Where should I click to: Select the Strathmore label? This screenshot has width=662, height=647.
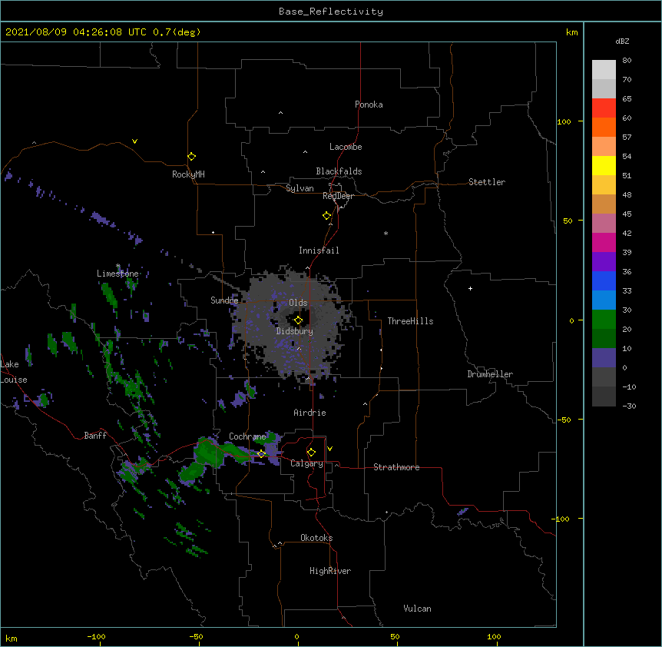(396, 467)
